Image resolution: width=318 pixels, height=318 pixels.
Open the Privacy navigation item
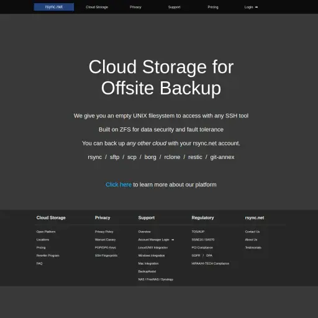point(135,7)
